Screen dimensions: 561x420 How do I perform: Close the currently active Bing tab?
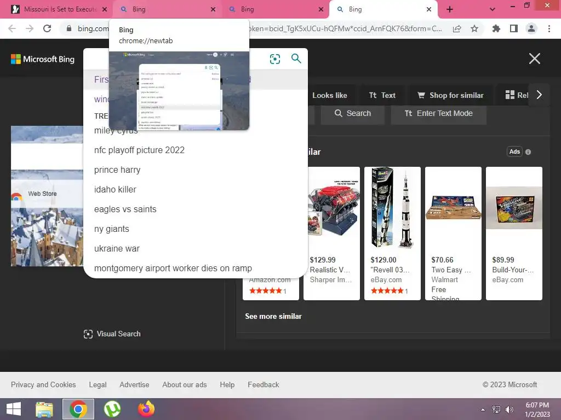click(x=429, y=9)
